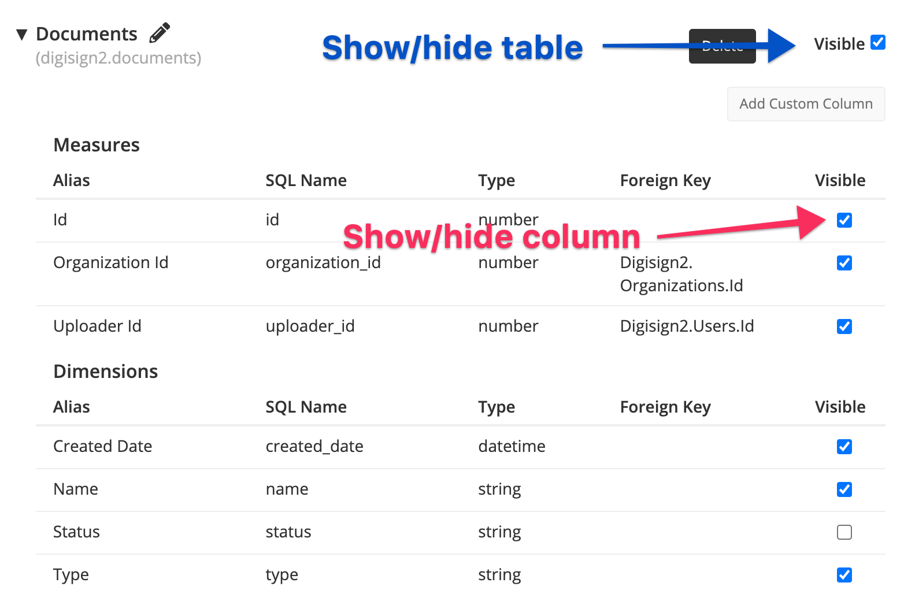Click the created_date SQL name cell

[x=314, y=447]
